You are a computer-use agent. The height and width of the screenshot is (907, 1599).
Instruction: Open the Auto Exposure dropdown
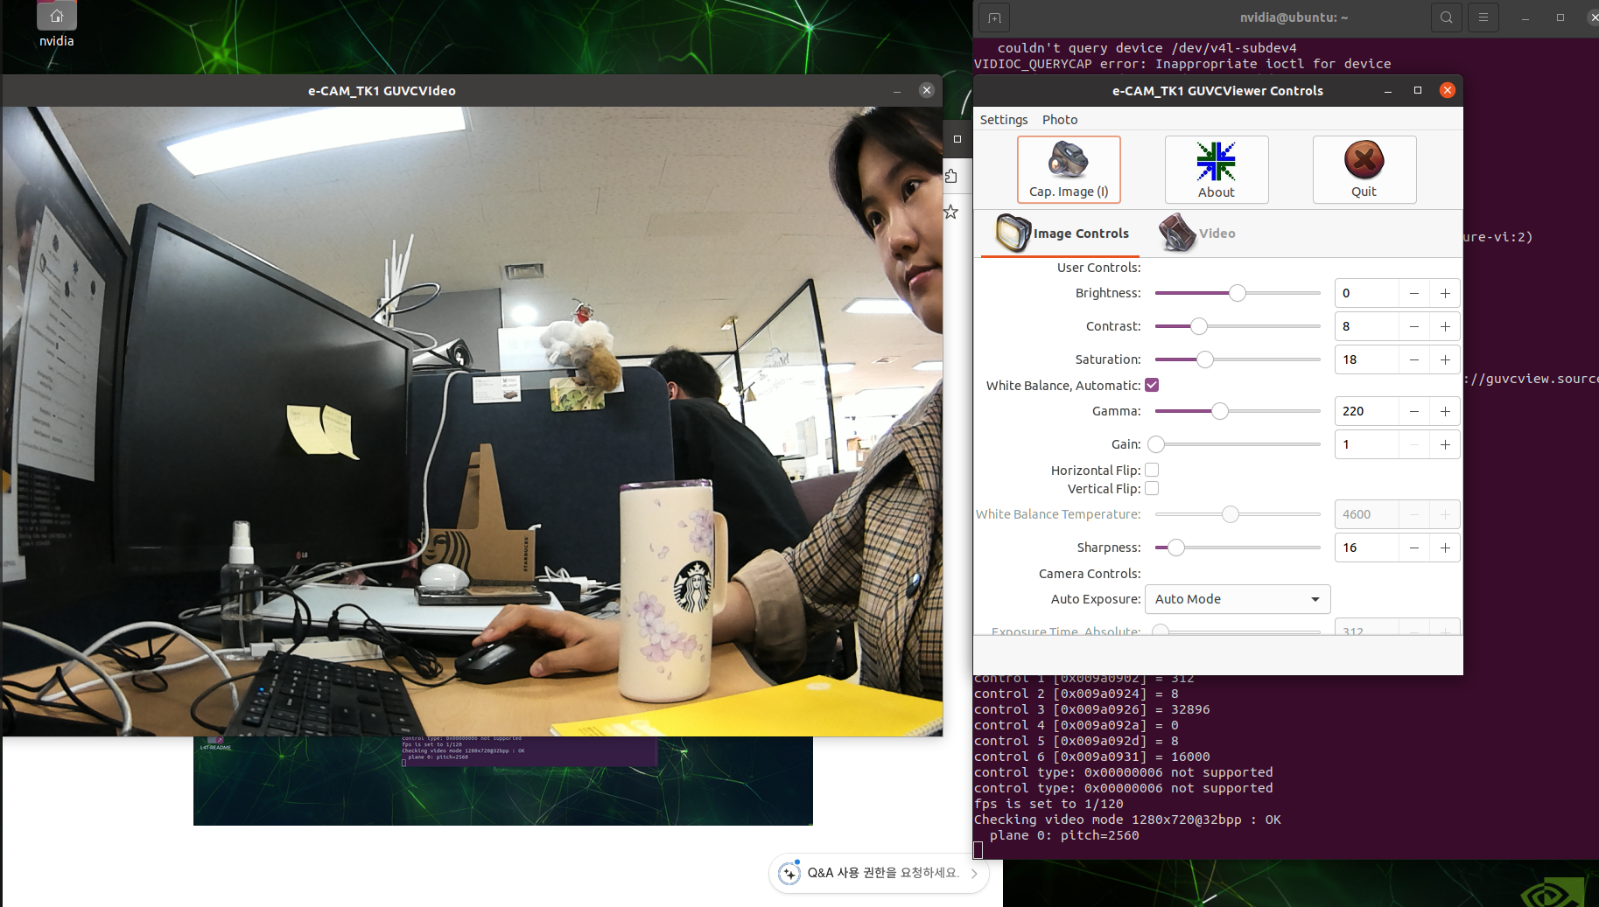click(1238, 599)
